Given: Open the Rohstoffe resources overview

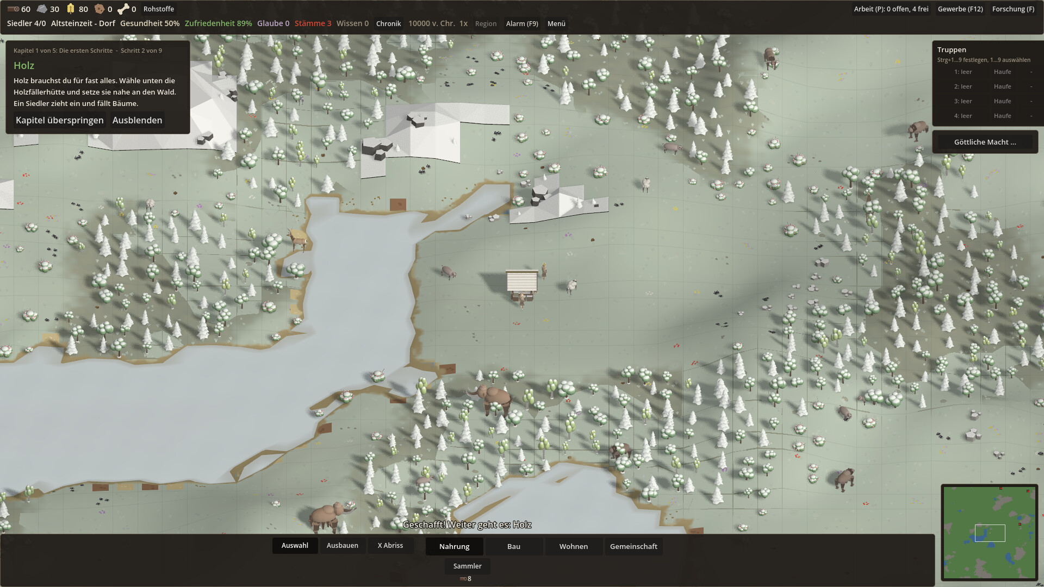Looking at the screenshot, I should click(x=159, y=9).
